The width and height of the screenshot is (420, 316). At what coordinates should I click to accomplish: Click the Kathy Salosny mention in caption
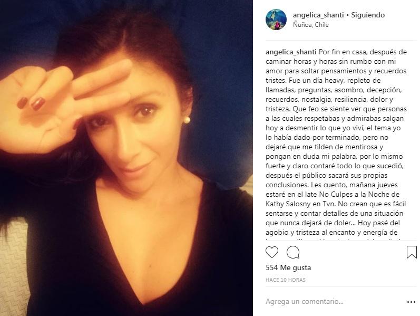click(288, 204)
